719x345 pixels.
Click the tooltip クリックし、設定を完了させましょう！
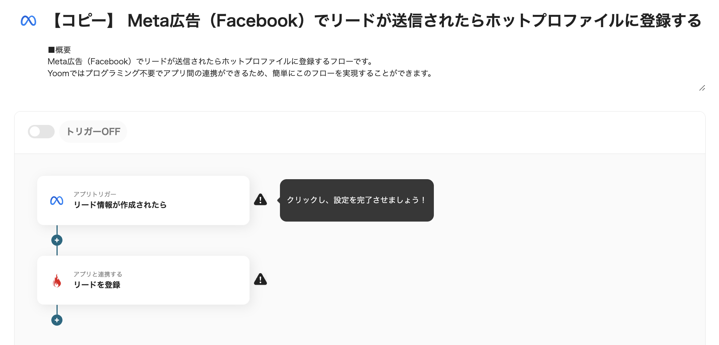[x=357, y=200]
